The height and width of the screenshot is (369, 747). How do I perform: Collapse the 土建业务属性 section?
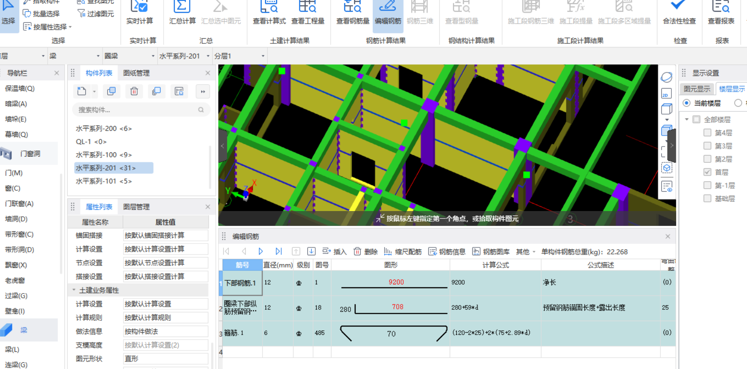[x=74, y=290]
